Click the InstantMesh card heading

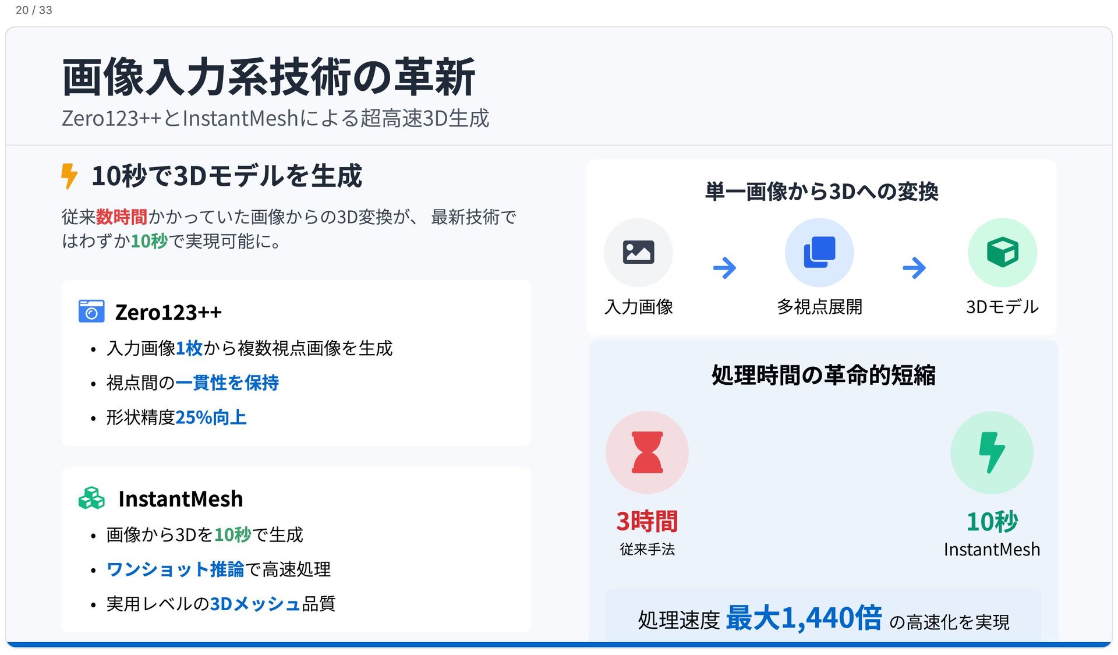(181, 499)
